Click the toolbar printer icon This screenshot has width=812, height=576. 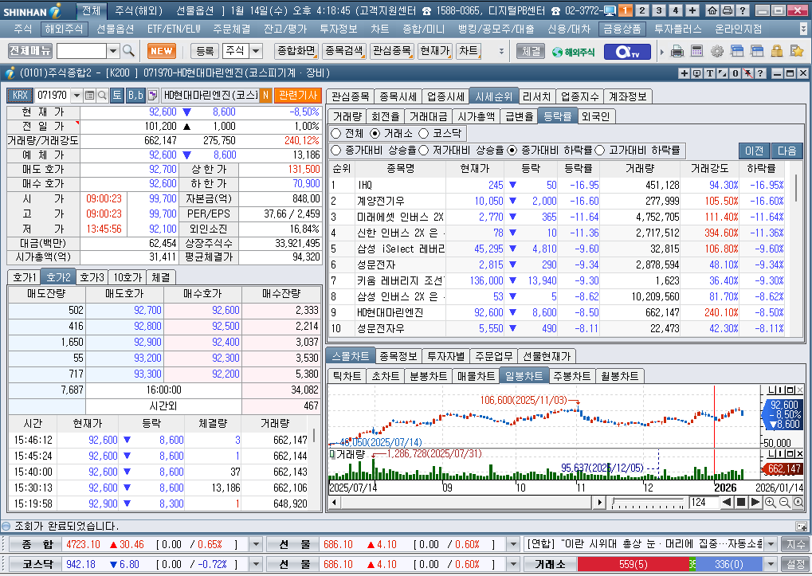(677, 51)
